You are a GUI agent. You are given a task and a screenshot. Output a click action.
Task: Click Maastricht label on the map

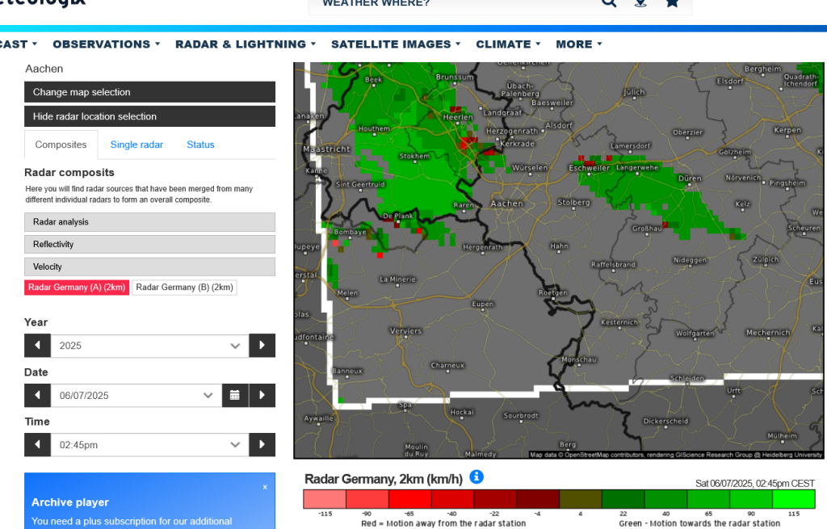tap(326, 149)
